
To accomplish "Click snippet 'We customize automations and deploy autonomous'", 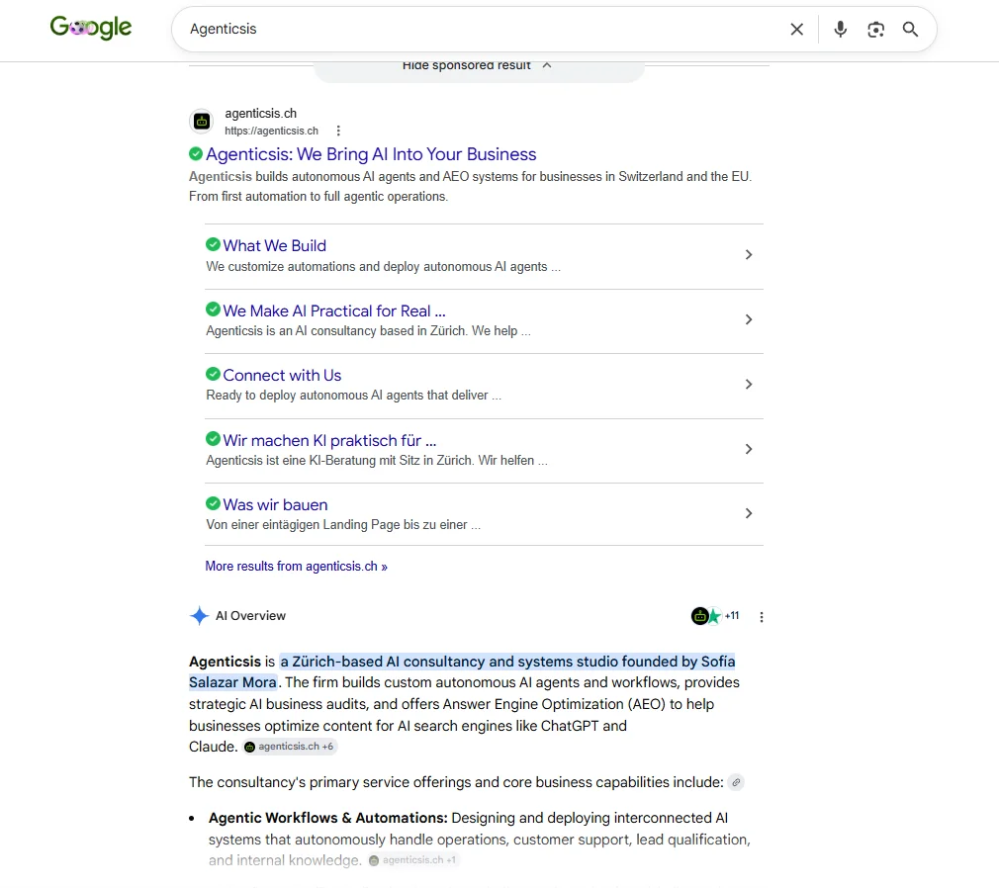I will click(x=349, y=267).
